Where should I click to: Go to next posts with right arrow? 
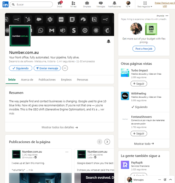107,142
